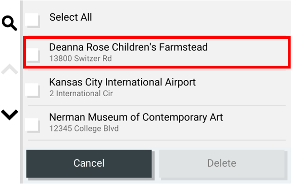Select the Kansas City International Airport entry name
This screenshot has height=184, width=292.
[x=122, y=83]
